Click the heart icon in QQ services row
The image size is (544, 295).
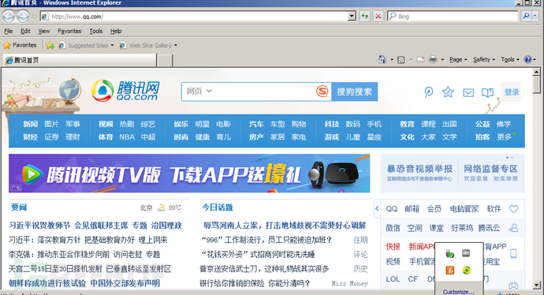click(x=513, y=208)
